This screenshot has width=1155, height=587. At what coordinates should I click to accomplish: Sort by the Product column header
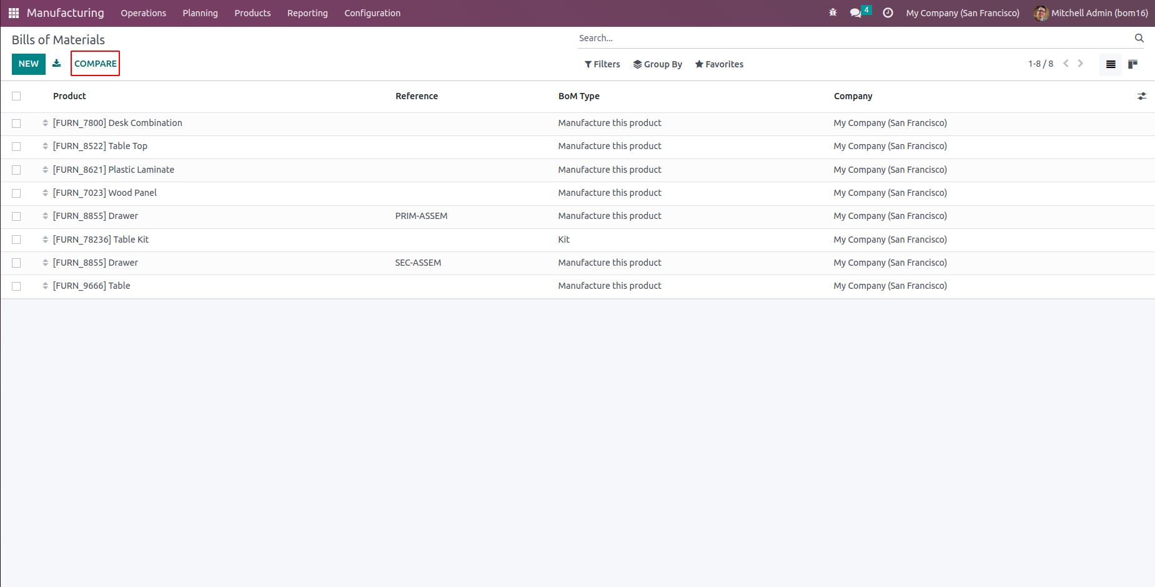[69, 96]
